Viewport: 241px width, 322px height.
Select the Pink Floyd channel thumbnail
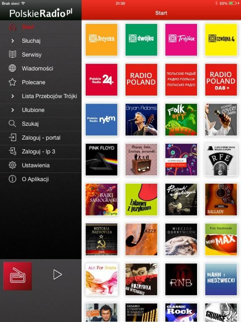click(x=102, y=160)
